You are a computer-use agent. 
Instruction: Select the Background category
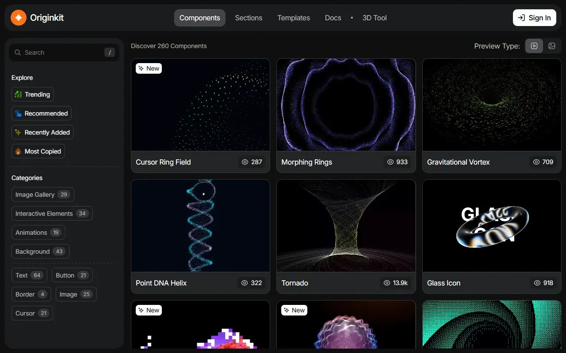pos(40,252)
